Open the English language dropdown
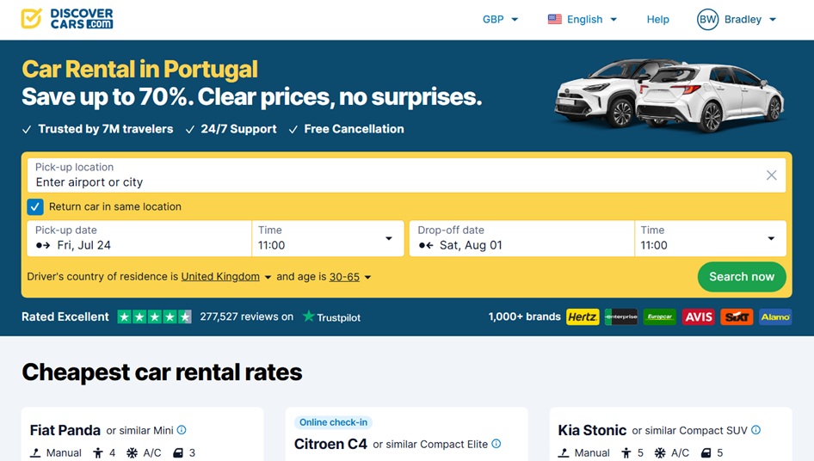Viewport: 814px width, 461px height. [x=583, y=19]
